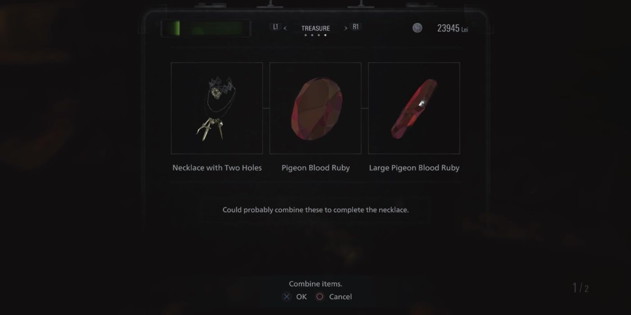The height and width of the screenshot is (315, 631).
Task: Click the circle button icon beside Cancel
Action: tap(320, 297)
